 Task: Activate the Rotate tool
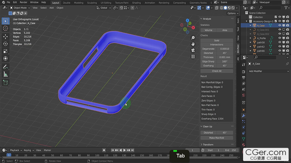tap(6, 44)
